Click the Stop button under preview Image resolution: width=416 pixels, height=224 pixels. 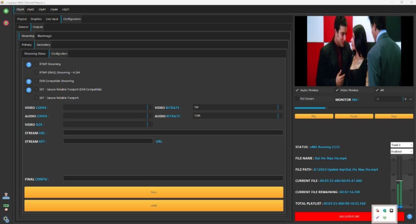coord(394,116)
